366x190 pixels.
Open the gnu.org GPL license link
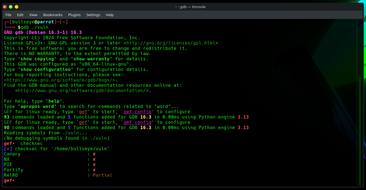(x=171, y=43)
